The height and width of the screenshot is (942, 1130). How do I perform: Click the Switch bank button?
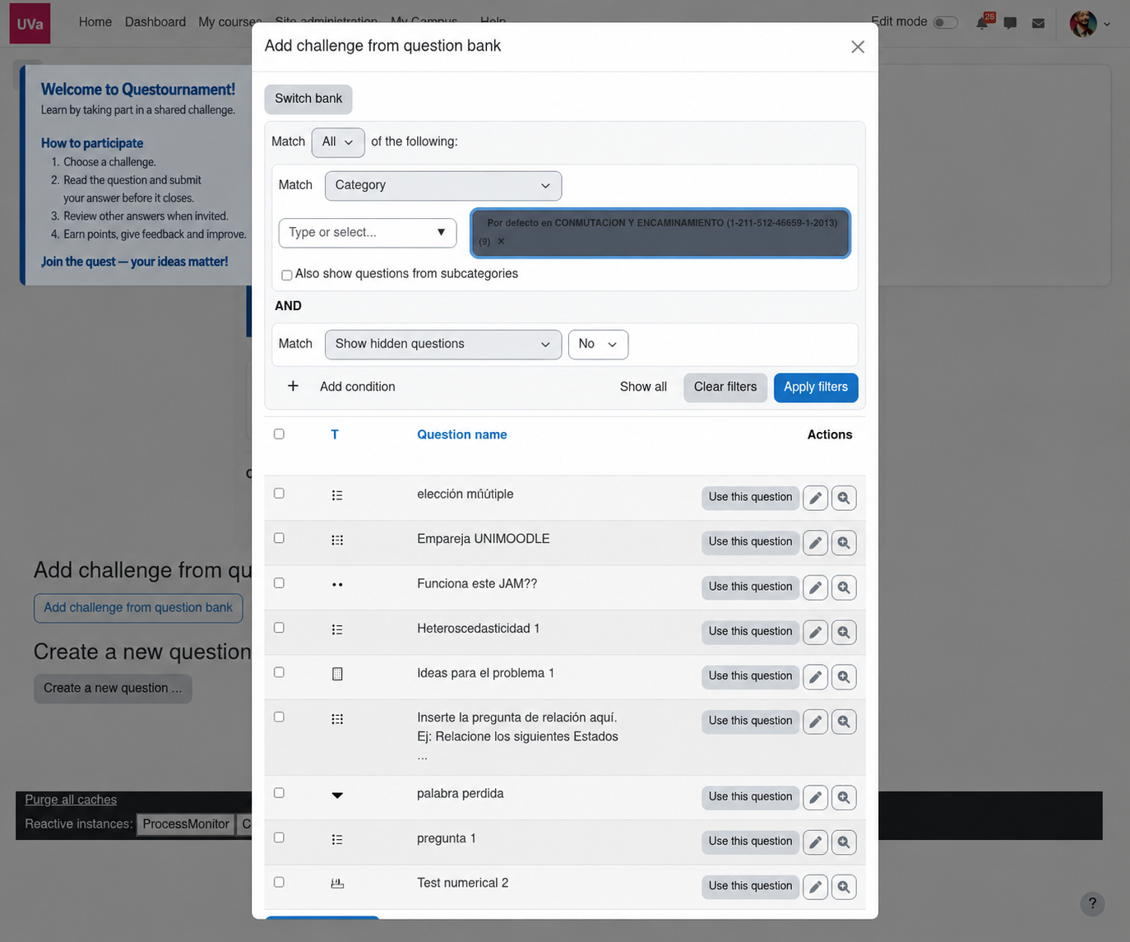pyautogui.click(x=308, y=99)
